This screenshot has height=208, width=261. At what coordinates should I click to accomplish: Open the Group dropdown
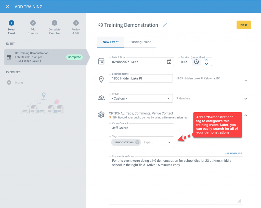(x=141, y=99)
